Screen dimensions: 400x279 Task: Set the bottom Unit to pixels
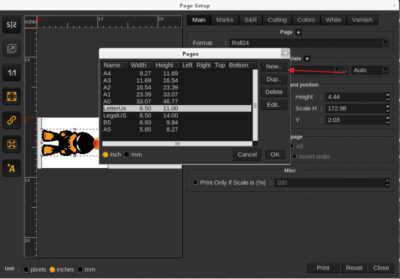click(26, 269)
